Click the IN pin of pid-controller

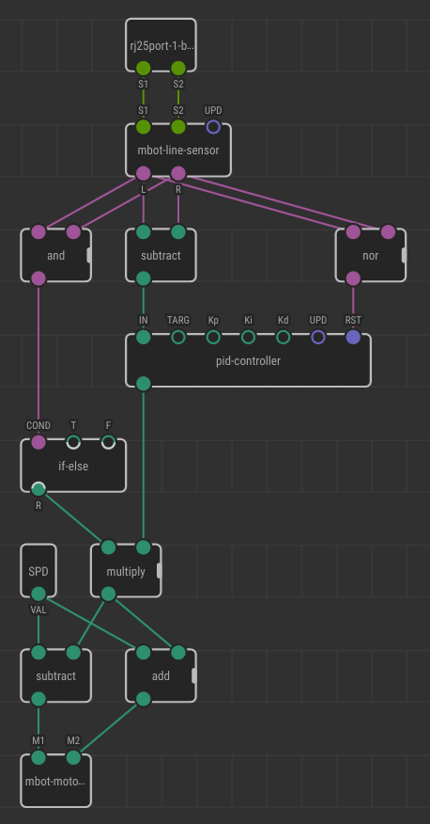point(143,338)
